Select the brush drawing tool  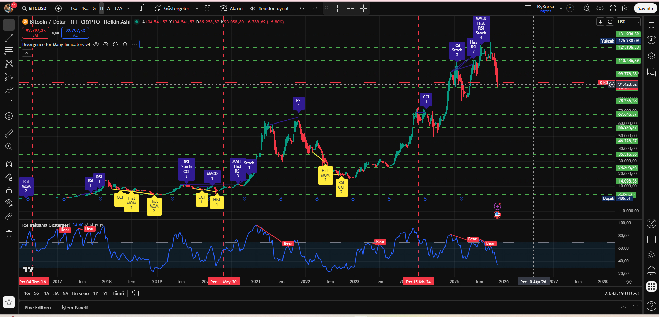9,90
